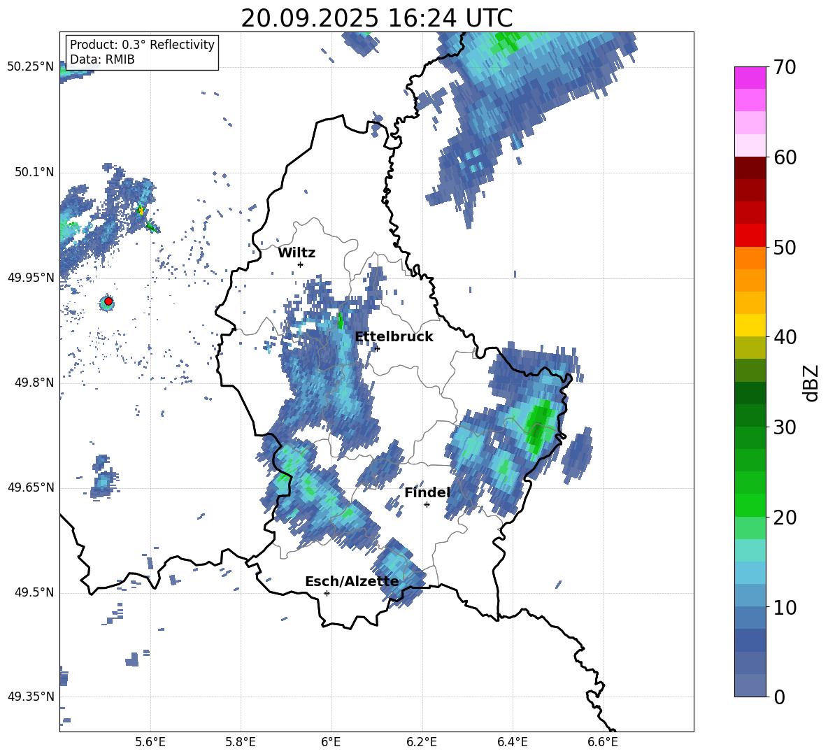Click the cross marker below Findel
This screenshot has width=828, height=756.
(x=427, y=504)
